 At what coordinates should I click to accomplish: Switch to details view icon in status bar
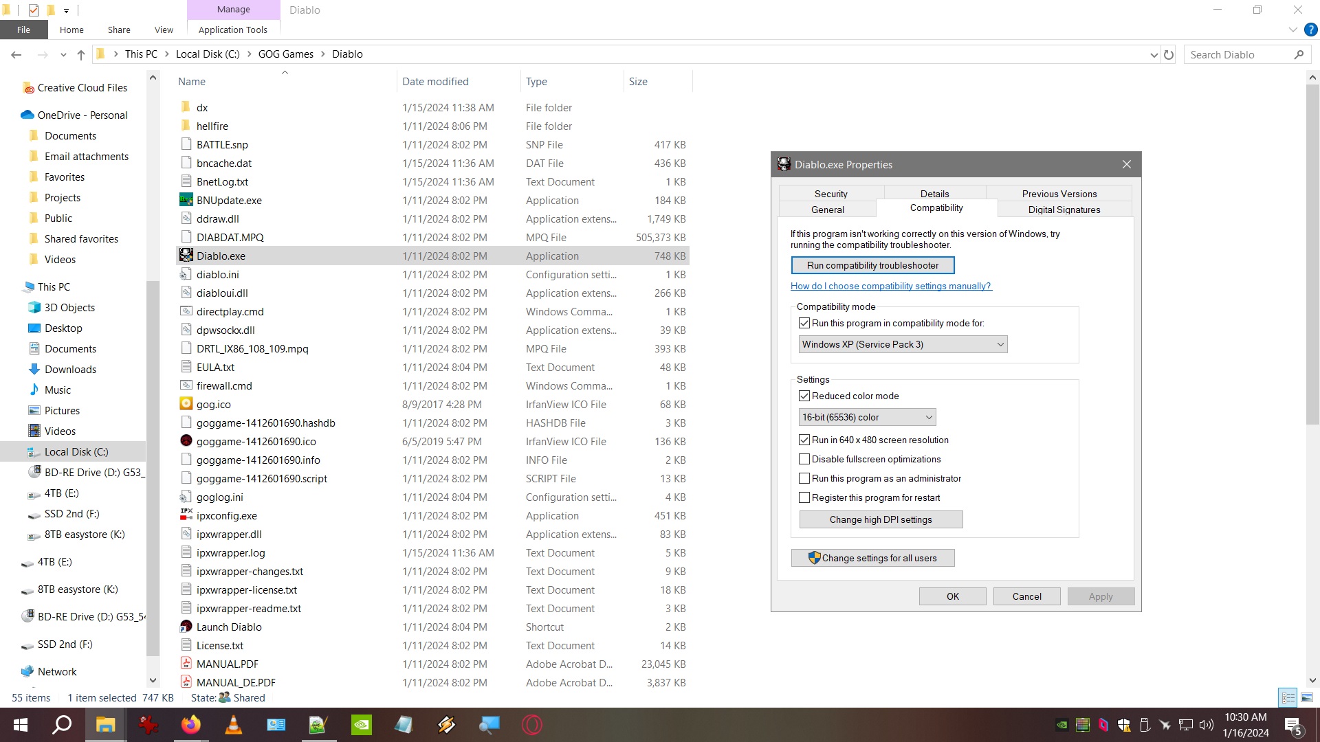point(1288,698)
